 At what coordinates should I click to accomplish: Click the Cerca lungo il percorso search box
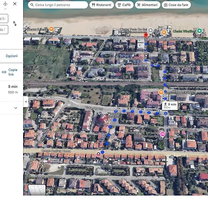pyautogui.click(x=58, y=5)
